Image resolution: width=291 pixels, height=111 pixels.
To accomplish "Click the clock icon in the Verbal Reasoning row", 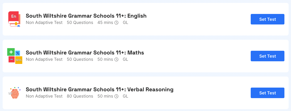I will tap(116, 96).
